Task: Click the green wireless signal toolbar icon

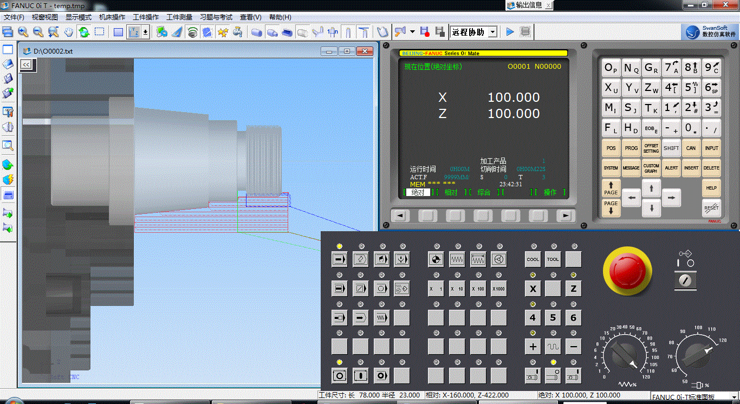Action: [x=192, y=32]
